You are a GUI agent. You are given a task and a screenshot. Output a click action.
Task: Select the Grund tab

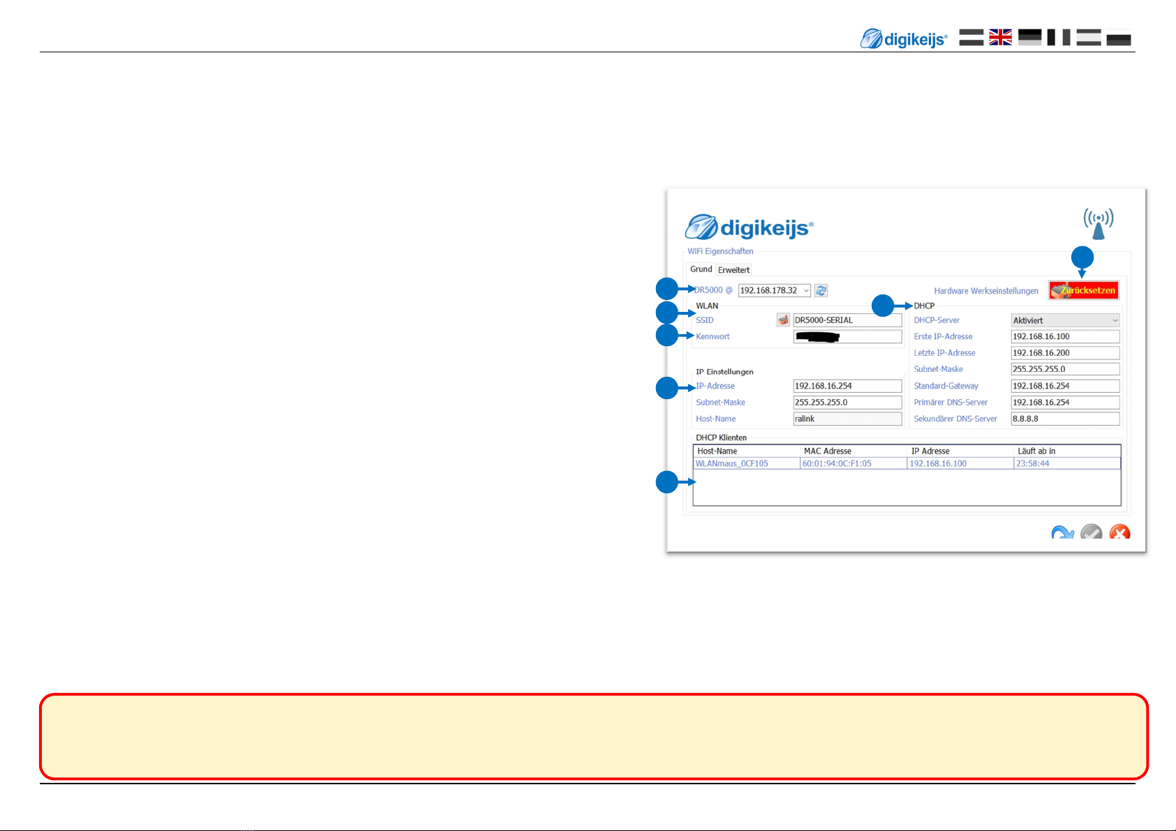pyautogui.click(x=701, y=269)
